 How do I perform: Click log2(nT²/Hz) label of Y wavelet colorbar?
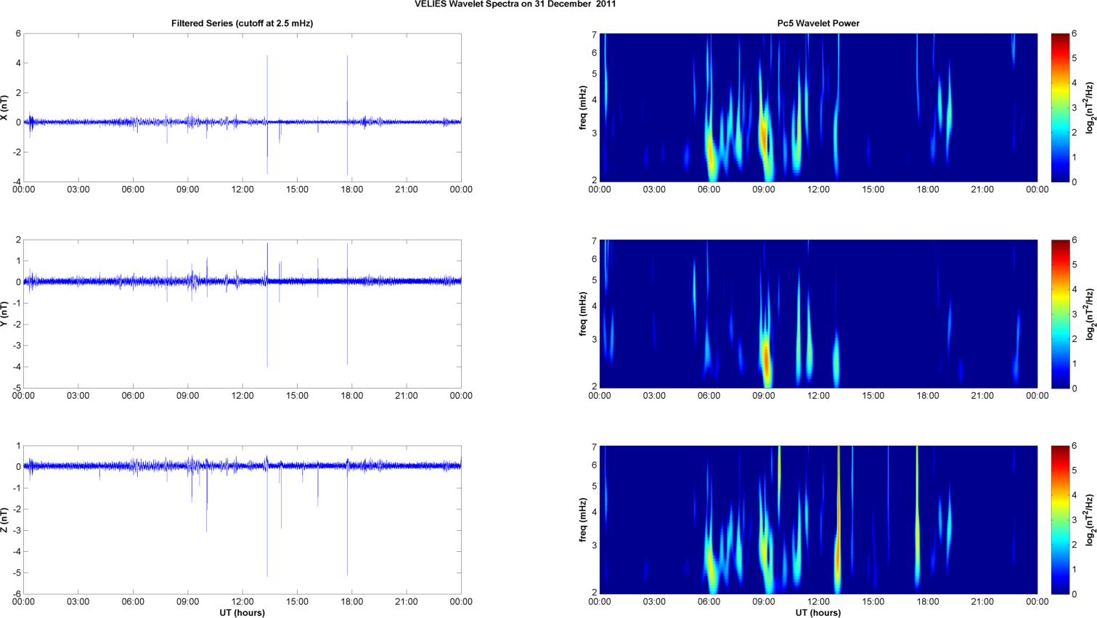1090,314
